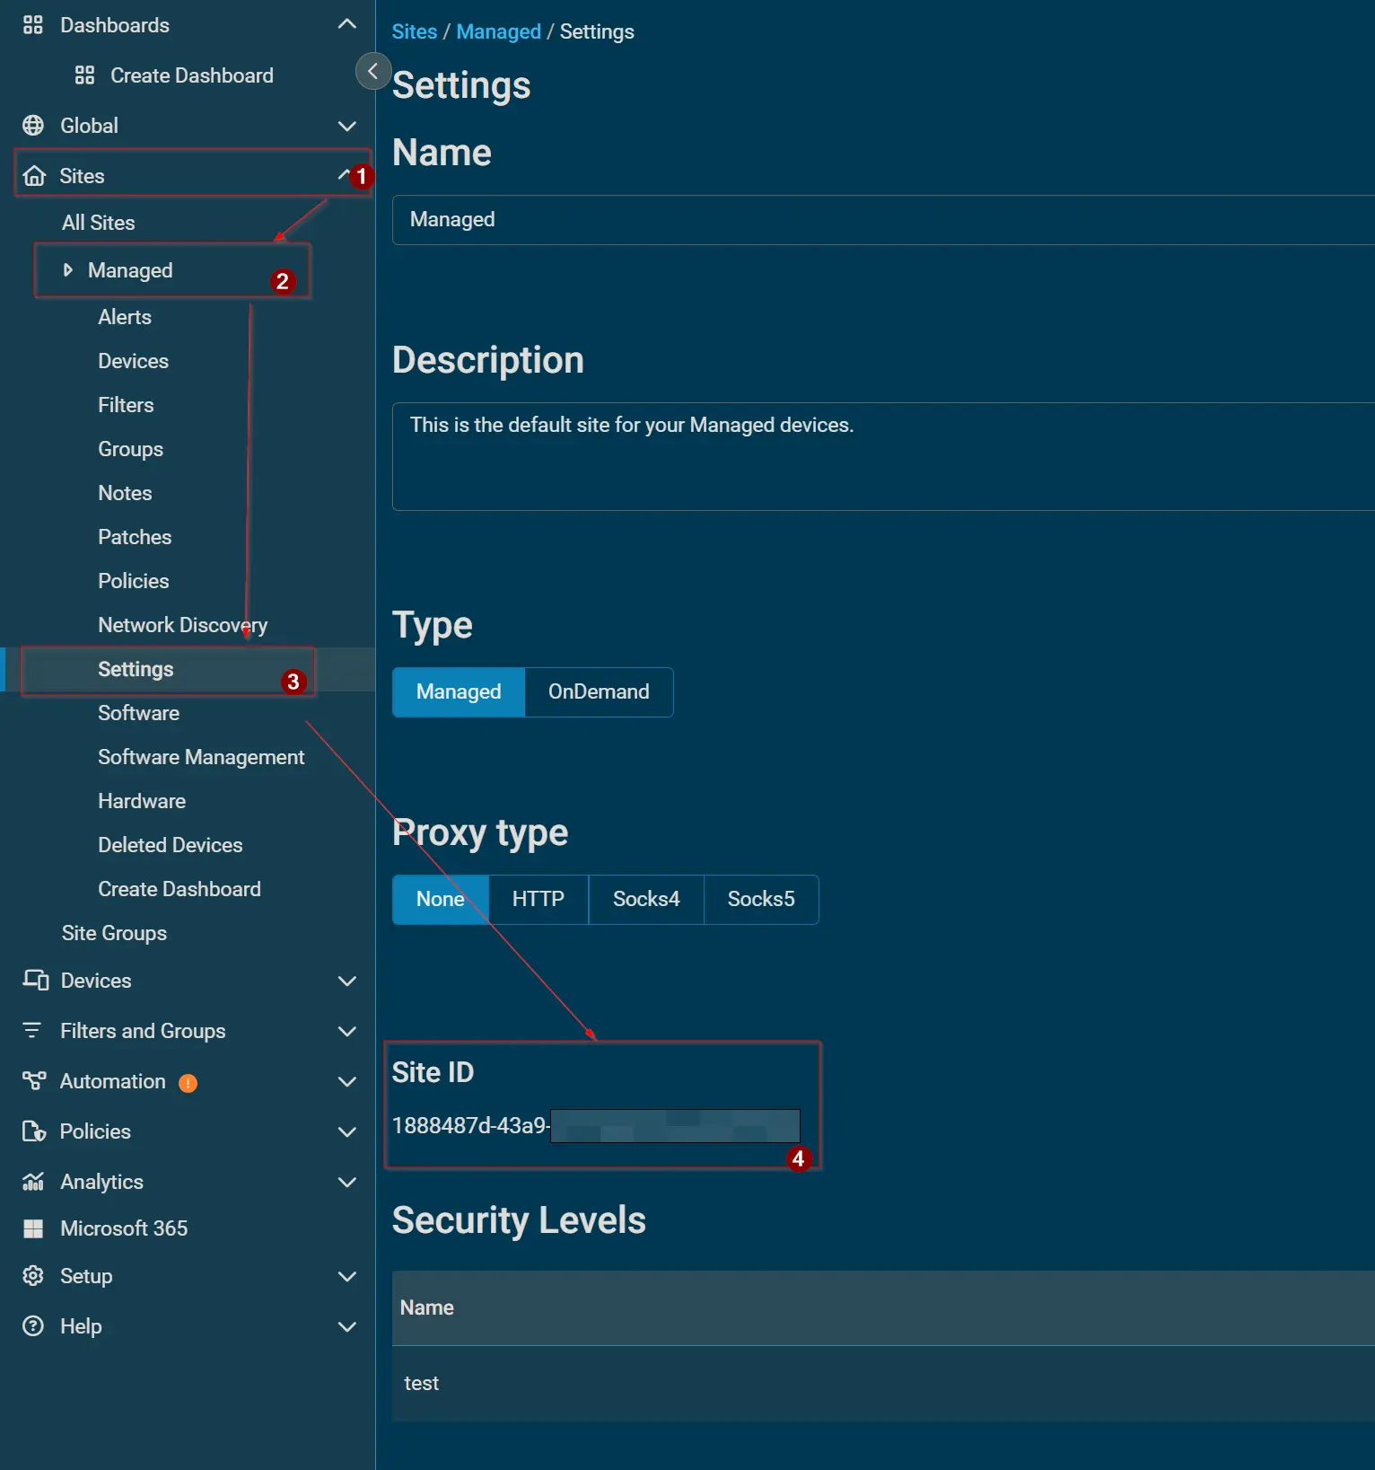Click the Managed breadcrumb link

click(x=498, y=31)
